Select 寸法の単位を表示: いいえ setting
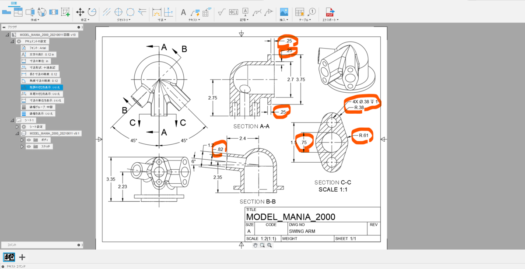525x269 pixels. coord(43,101)
